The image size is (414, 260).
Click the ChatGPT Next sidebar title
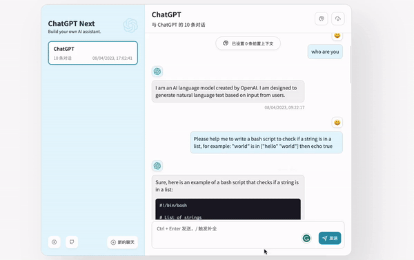tap(71, 23)
